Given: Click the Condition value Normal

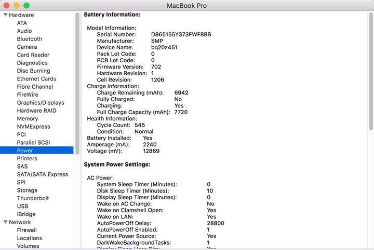Looking at the screenshot, I should pyautogui.click(x=144, y=131).
